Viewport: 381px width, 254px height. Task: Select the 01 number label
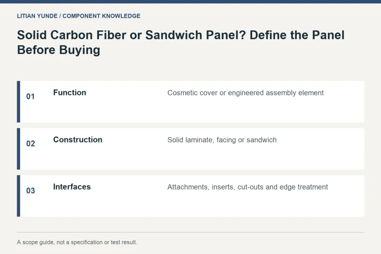(31, 96)
